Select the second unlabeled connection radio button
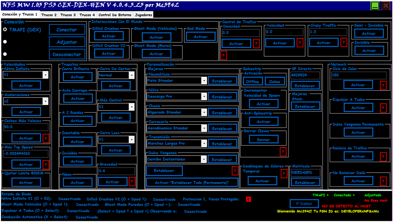 [5, 42]
